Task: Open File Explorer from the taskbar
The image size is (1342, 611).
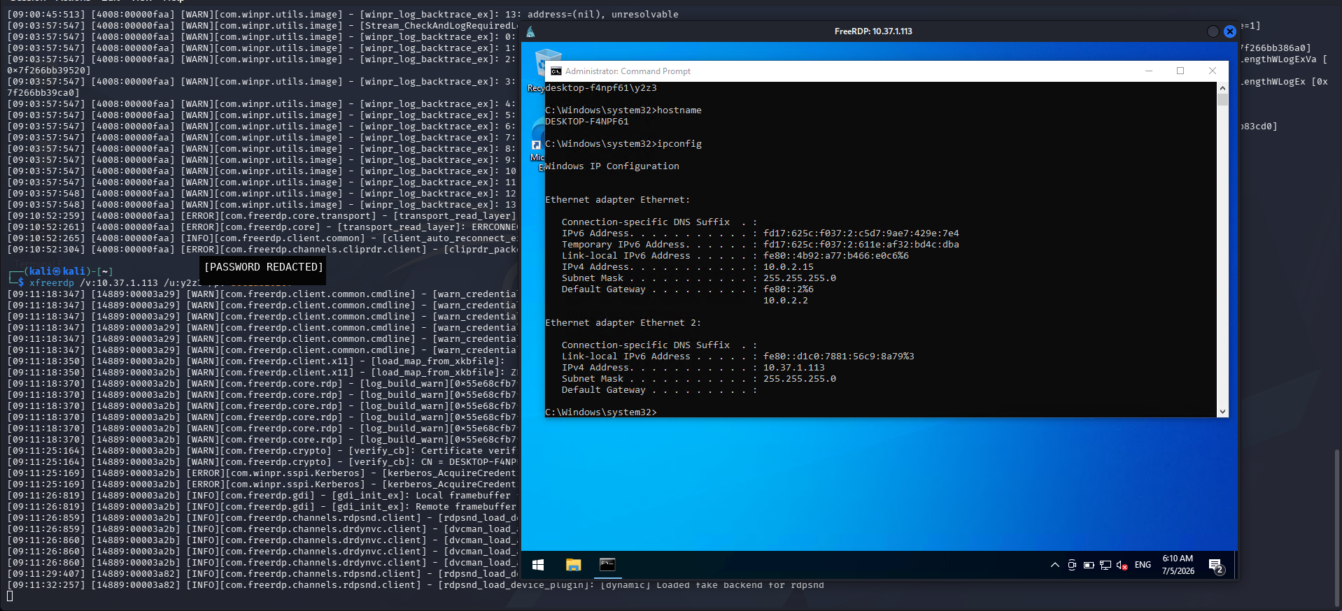Action: 574,565
